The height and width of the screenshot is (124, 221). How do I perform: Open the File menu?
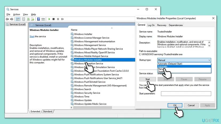(8, 14)
